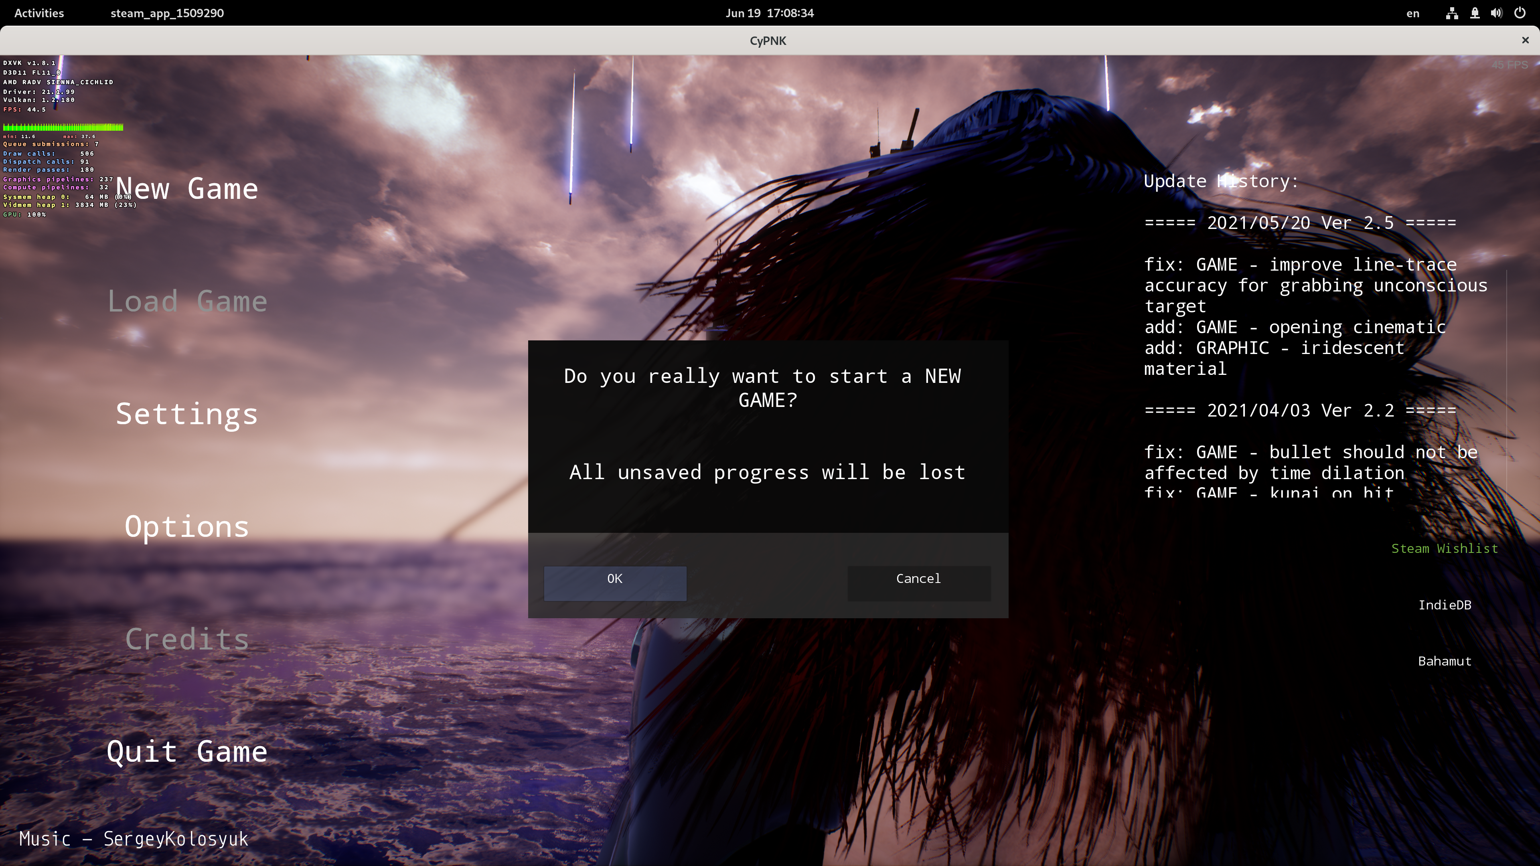This screenshot has width=1540, height=866.
Task: Switch the 'en' keyboard layout indicator
Action: (1412, 13)
